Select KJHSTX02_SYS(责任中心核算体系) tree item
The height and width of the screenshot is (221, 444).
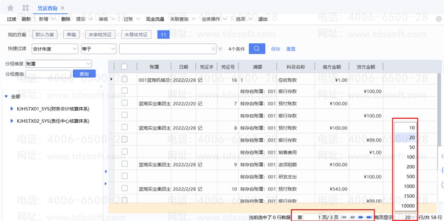point(53,121)
